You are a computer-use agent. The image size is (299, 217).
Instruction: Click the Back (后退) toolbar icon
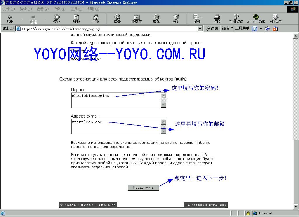[10, 19]
